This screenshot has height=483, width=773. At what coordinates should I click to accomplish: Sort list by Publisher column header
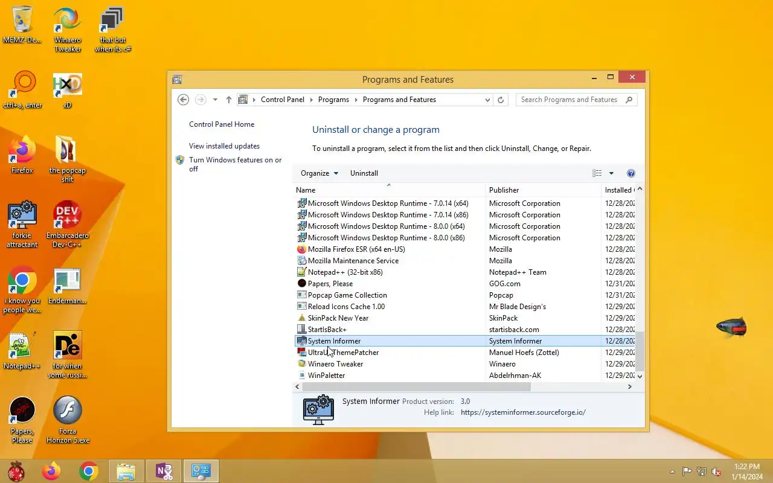(x=543, y=190)
